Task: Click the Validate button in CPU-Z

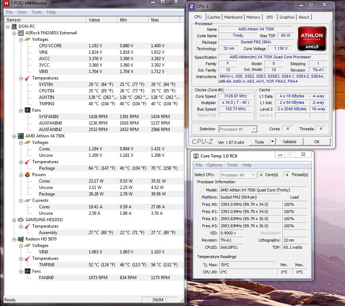Action: coord(289,142)
